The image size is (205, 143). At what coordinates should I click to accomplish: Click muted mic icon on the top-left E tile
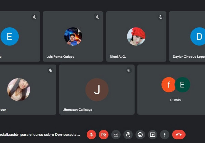tap(34, 17)
